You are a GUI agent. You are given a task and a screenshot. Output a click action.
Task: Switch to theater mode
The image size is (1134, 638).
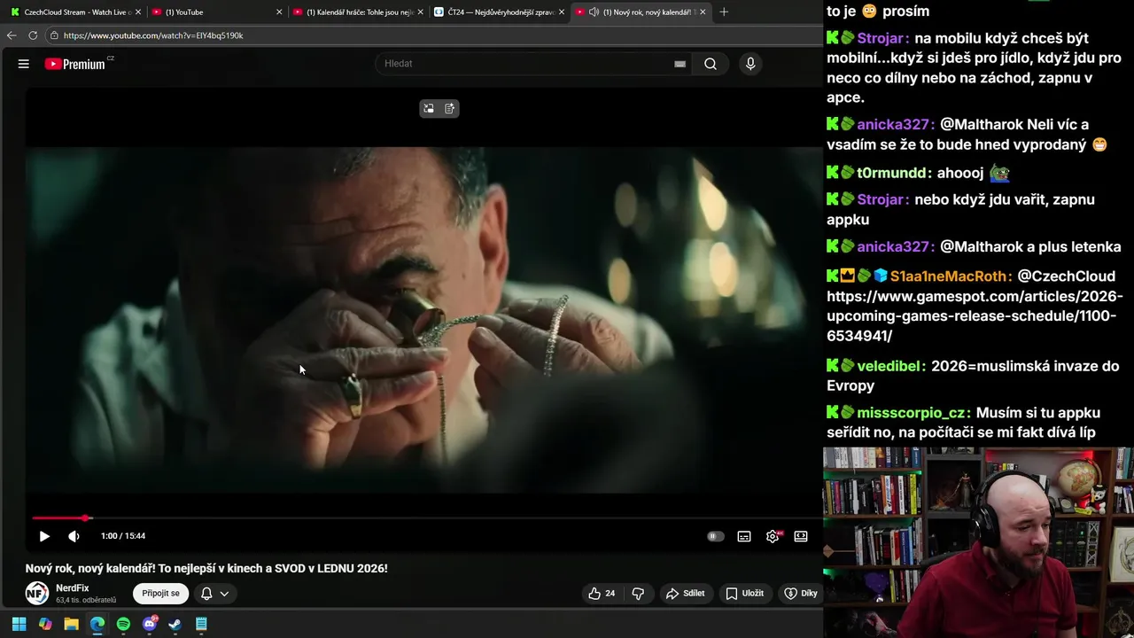tap(801, 536)
